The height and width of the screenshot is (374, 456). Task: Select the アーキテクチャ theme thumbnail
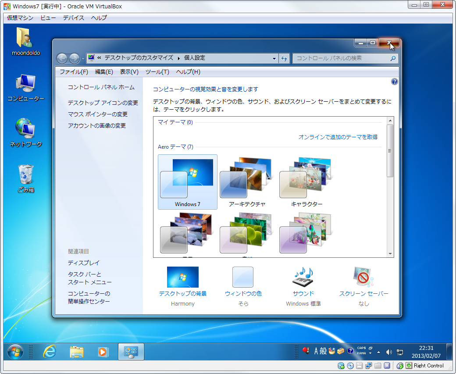click(247, 182)
